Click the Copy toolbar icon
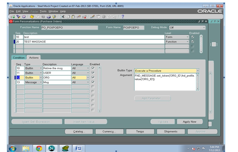The image size is (238, 152). (x=68, y=16)
